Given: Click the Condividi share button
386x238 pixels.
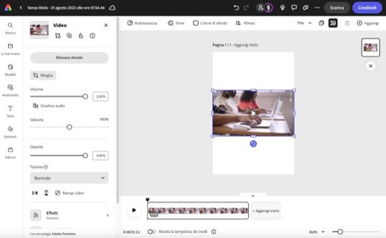Looking at the screenshot, I should point(367,8).
